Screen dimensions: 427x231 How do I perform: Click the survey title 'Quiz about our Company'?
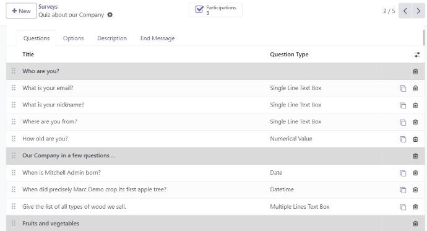71,15
